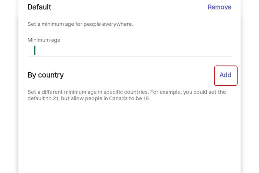
Task: Click the green text cursor in Minimum age
Action: click(35, 50)
